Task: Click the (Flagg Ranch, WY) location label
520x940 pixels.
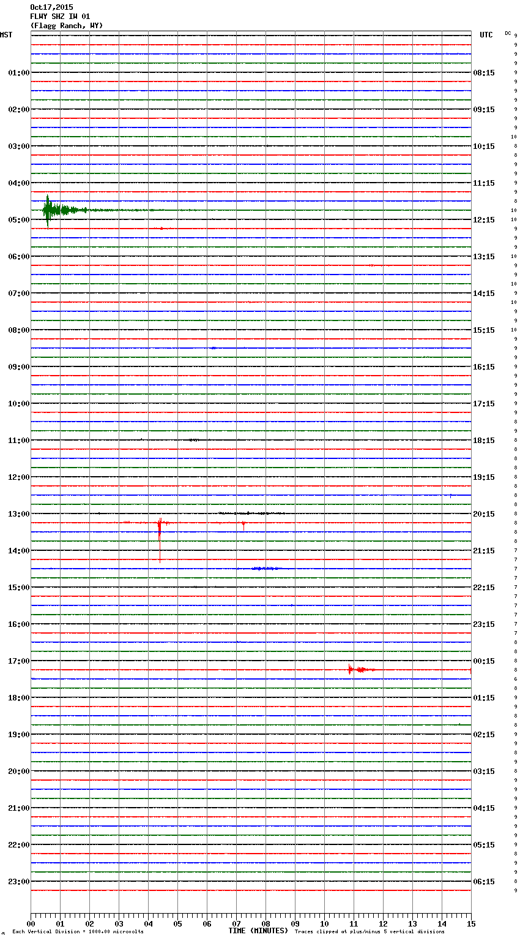Action: point(67,26)
